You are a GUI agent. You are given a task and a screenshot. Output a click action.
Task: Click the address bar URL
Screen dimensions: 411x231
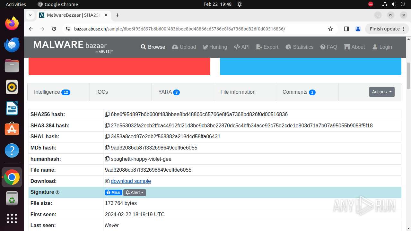coord(179,29)
